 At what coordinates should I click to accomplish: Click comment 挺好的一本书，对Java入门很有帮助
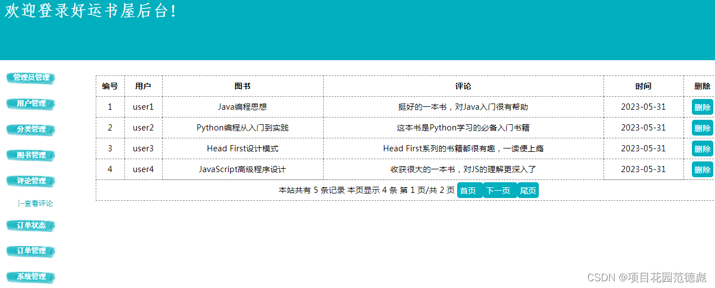coord(463,107)
